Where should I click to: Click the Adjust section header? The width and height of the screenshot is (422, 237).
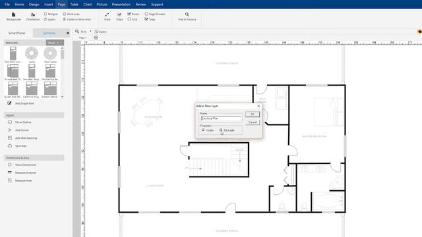click(x=34, y=115)
